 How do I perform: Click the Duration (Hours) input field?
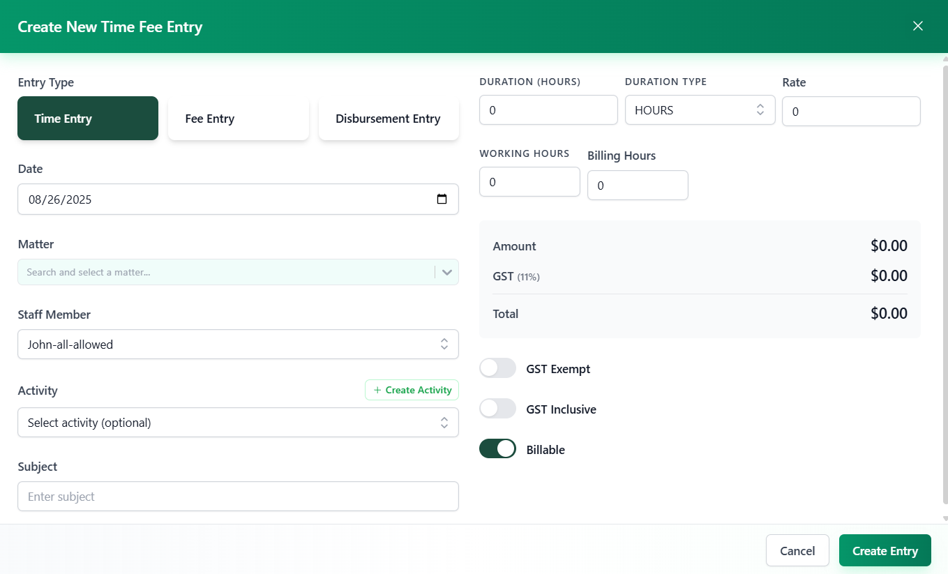click(x=548, y=110)
